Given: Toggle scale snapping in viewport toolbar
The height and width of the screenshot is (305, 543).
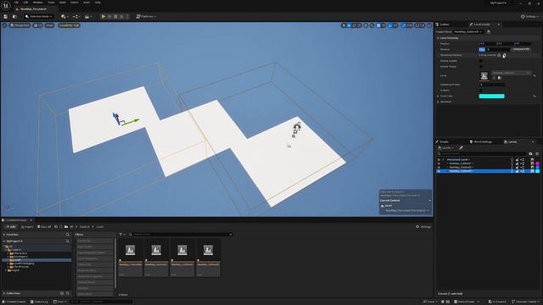Looking at the screenshot, I should tap(404, 25).
